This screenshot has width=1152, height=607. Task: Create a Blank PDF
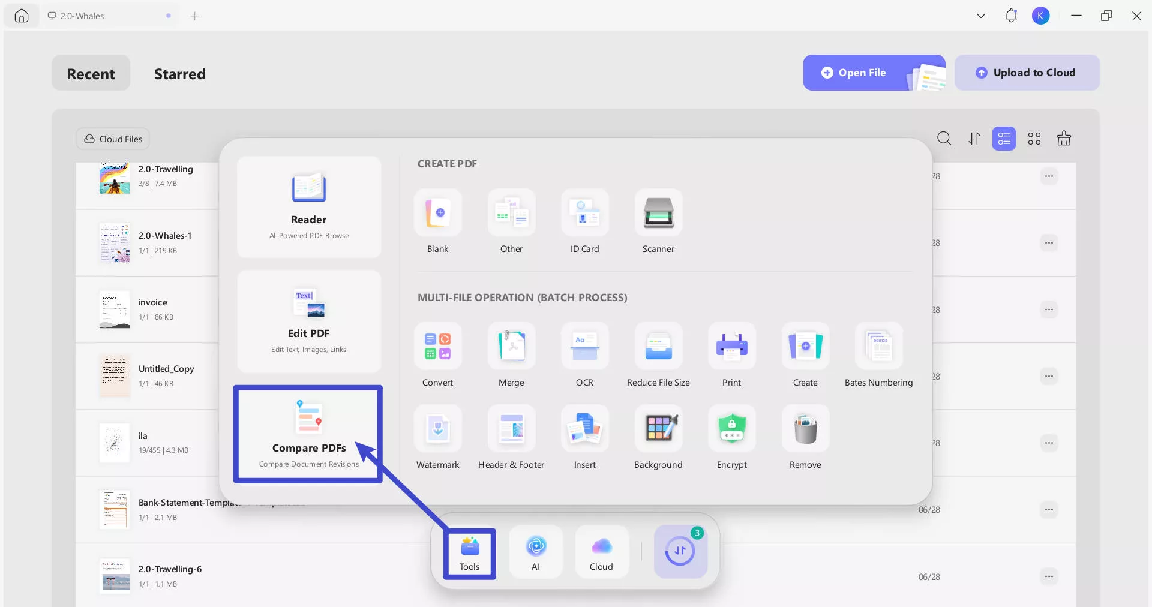tap(437, 213)
